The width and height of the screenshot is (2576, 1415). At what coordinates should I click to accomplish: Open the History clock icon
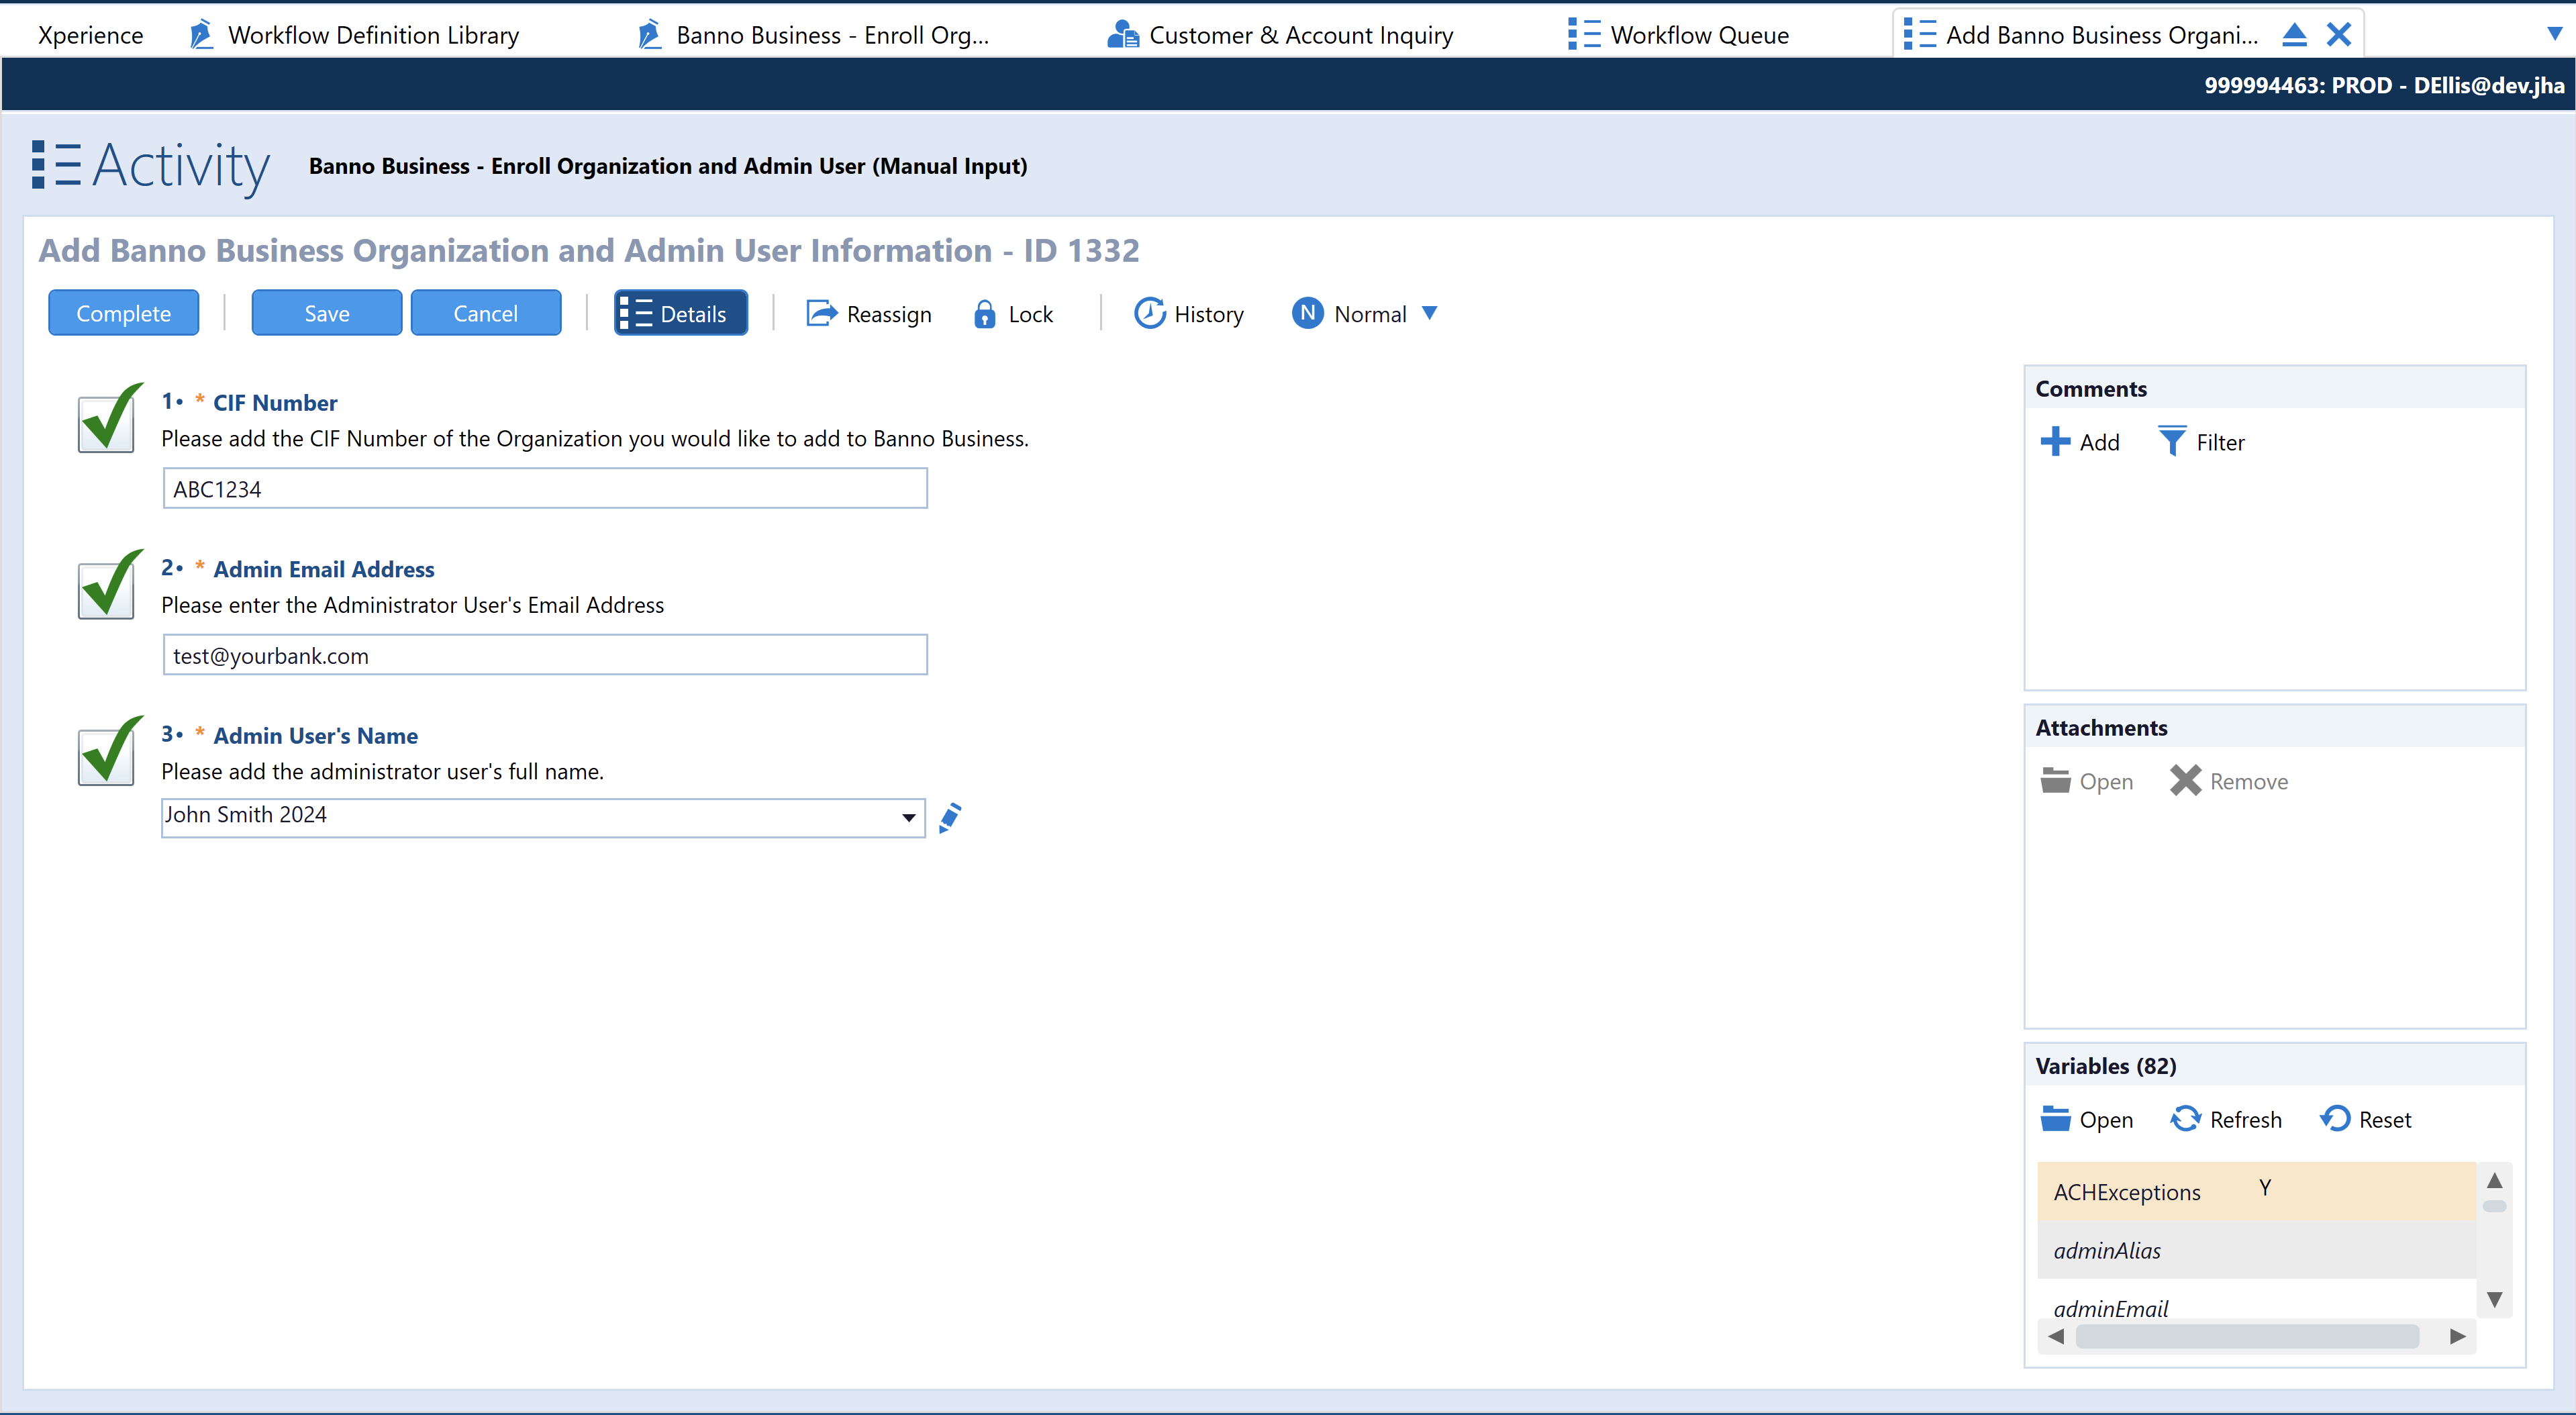pyautogui.click(x=1149, y=313)
